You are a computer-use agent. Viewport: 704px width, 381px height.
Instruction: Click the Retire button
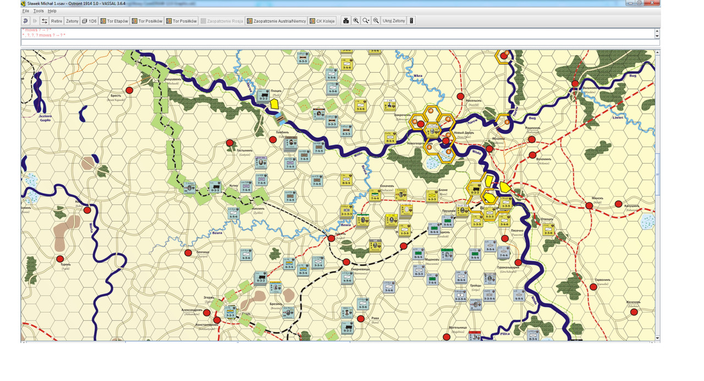[57, 21]
